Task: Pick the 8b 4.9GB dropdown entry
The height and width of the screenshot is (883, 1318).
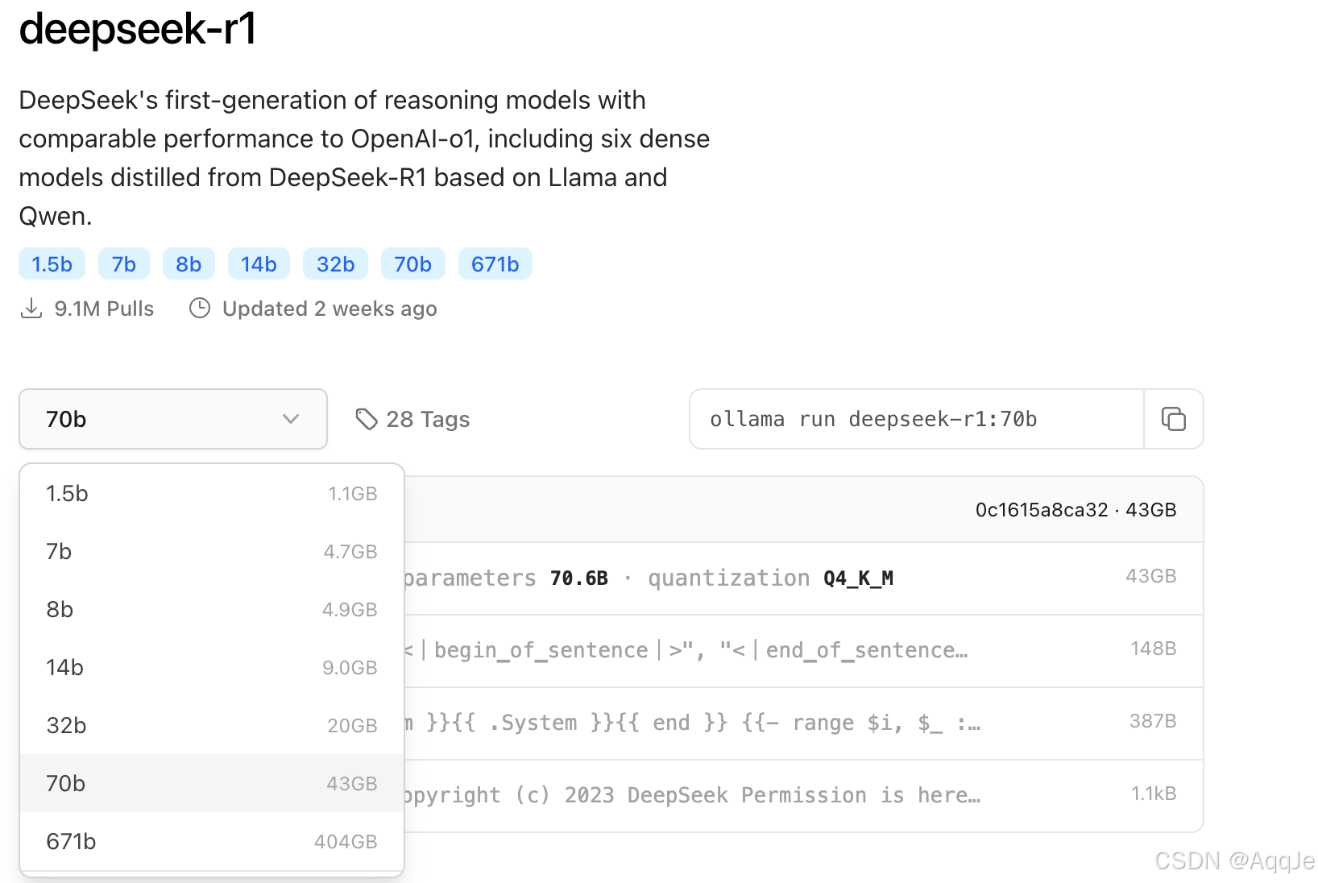Action: [x=212, y=609]
